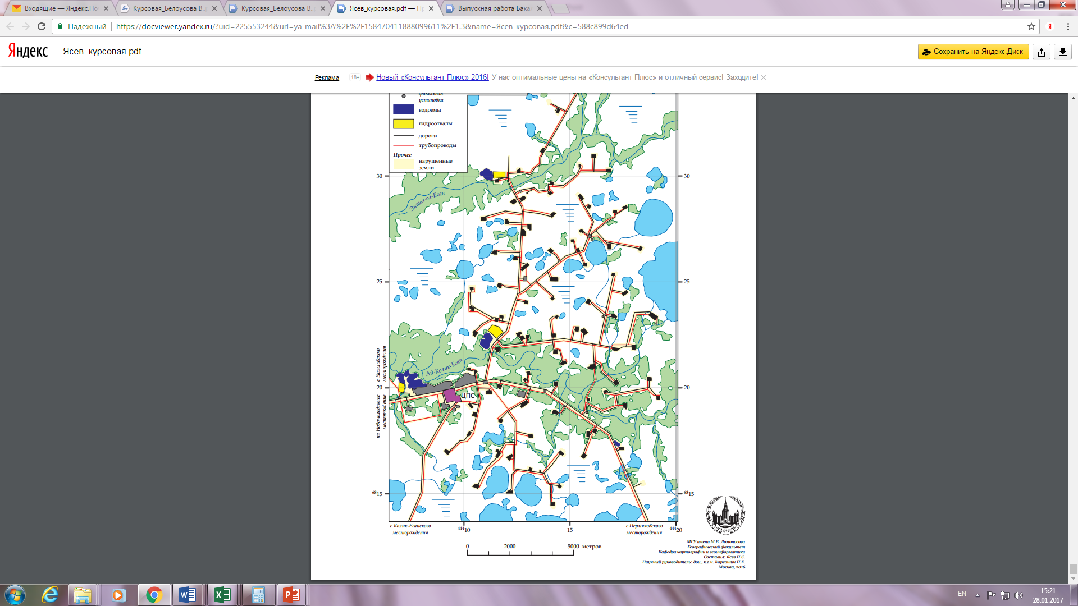Switch to Microsoft Excel on the taskbar

pos(222,595)
